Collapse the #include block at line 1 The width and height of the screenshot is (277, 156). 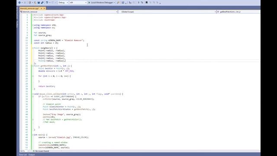[x=33, y=15]
